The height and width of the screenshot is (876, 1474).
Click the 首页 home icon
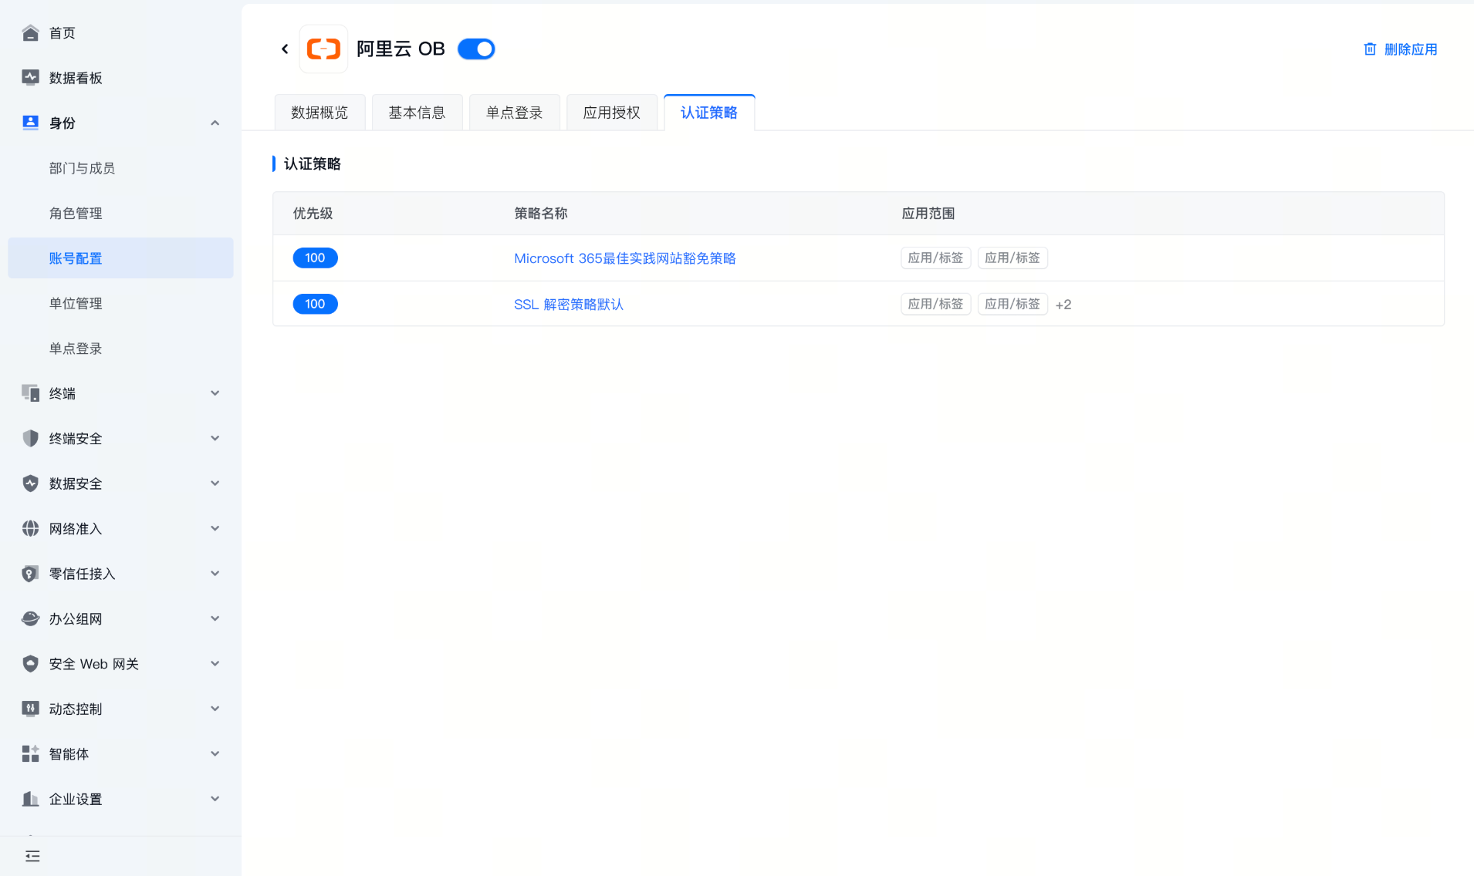[x=30, y=32]
